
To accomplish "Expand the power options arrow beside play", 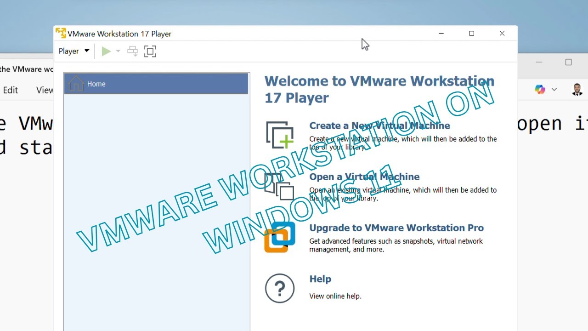I will click(118, 51).
